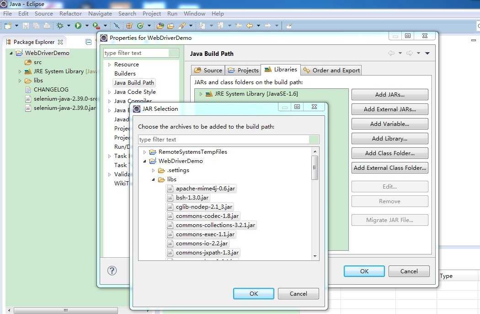480x314 pixels.
Task: Focus the JAR Selection filter text field
Action: tap(229, 140)
